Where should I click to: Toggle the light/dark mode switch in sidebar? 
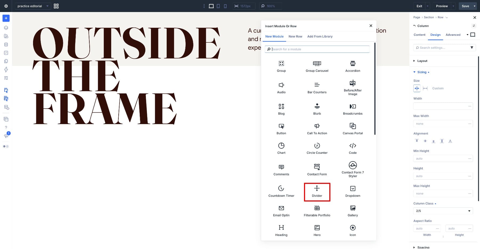tap(6, 146)
